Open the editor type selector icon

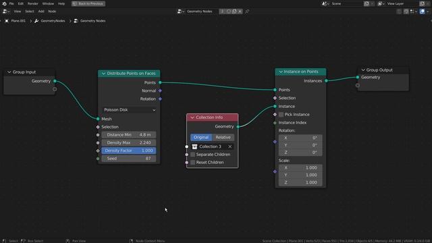[x=6, y=11]
